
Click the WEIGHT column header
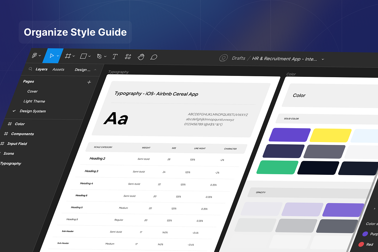click(146, 148)
